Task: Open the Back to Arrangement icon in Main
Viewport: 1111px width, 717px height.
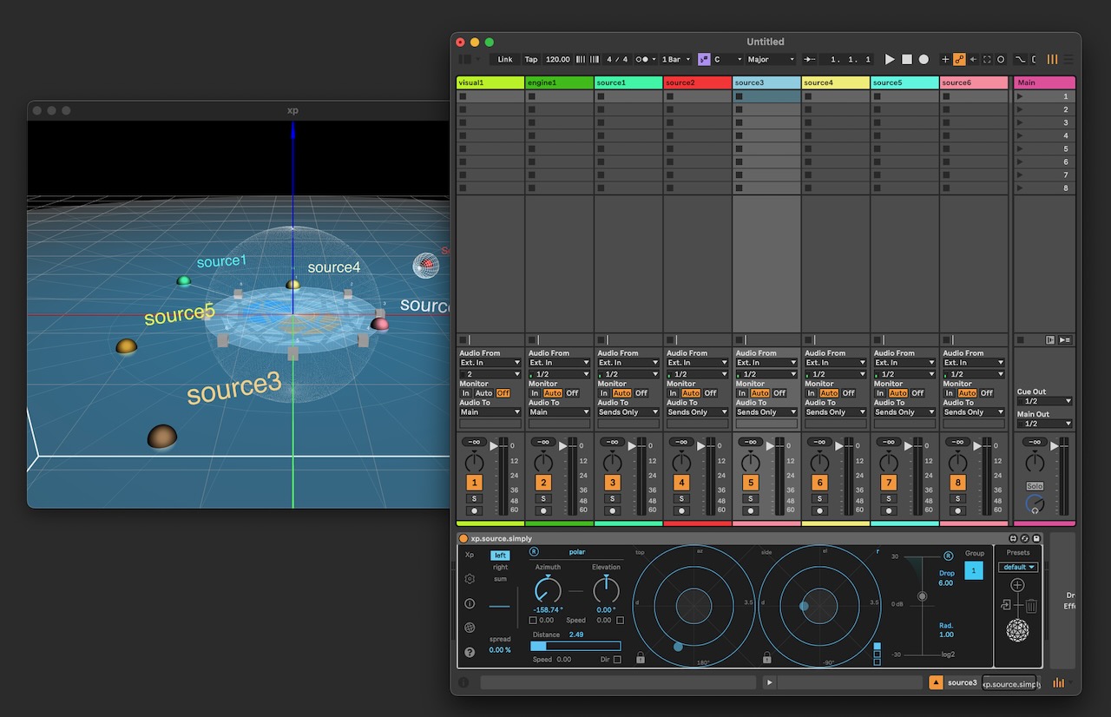Action: 1050,340
